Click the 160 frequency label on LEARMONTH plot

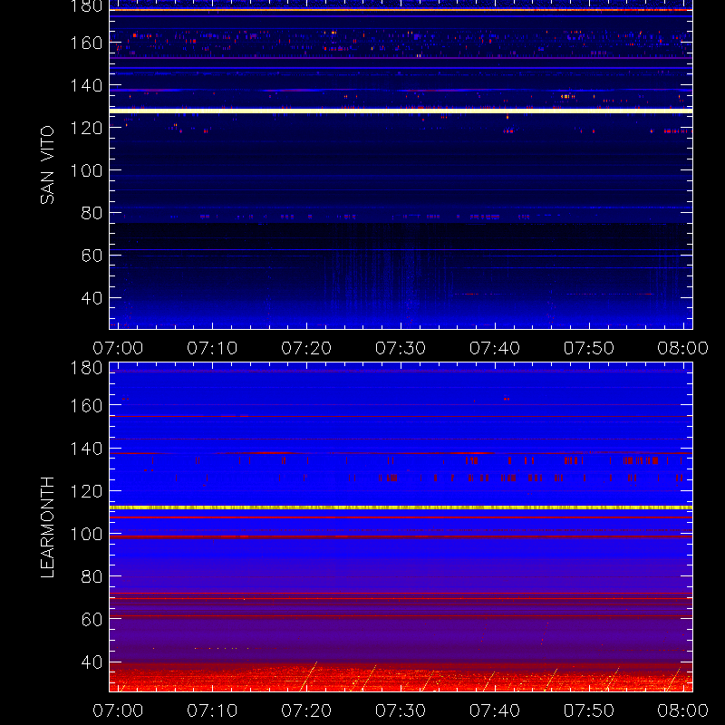coord(86,406)
